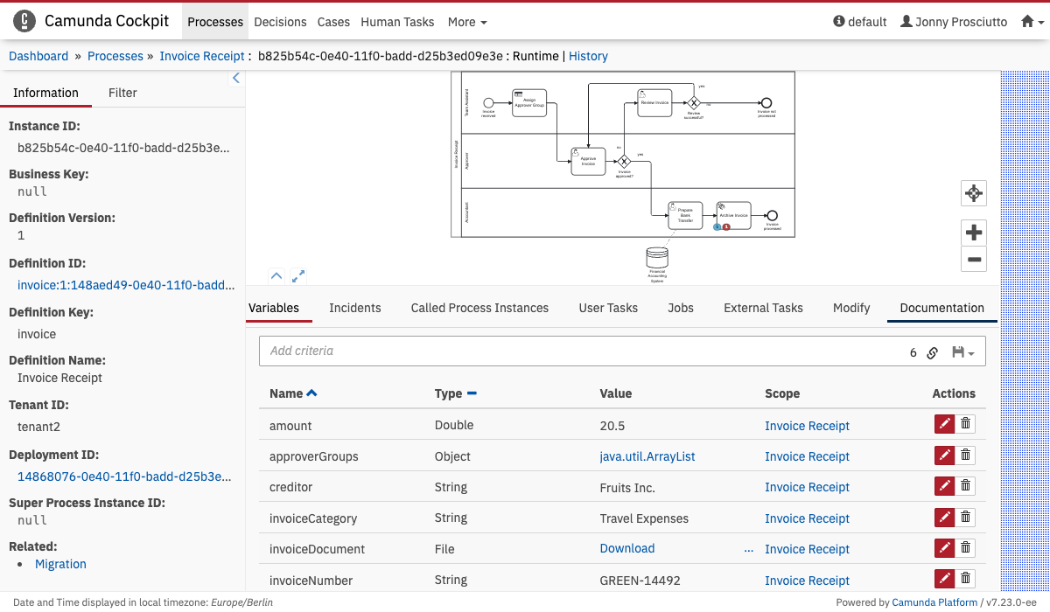Image resolution: width=1050 pixels, height=612 pixels.
Task: Click the Camunda logo icon
Action: tap(24, 21)
